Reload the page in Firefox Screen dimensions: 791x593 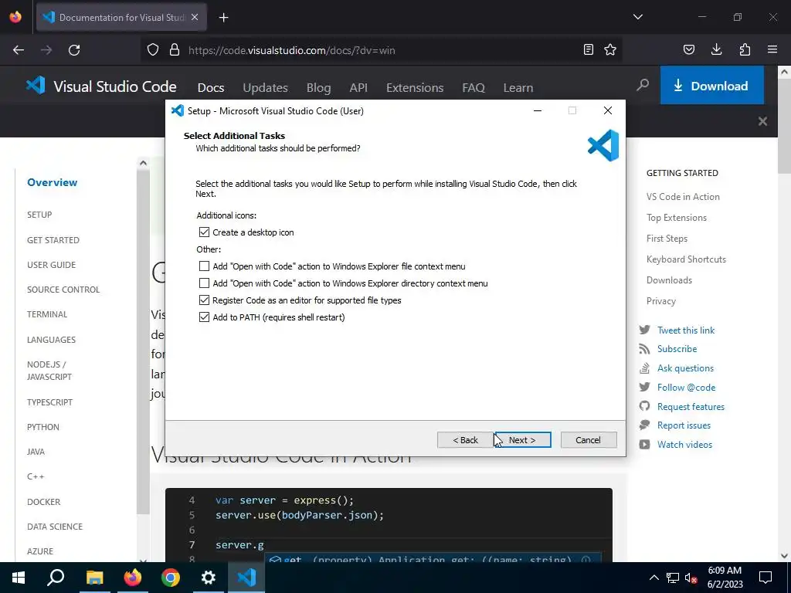[x=74, y=50]
